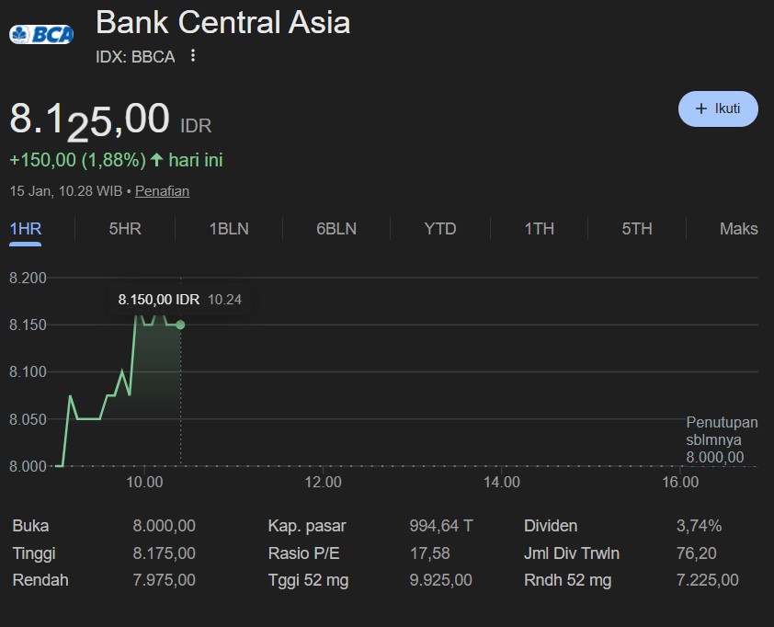Select the Maks chart range tab
The height and width of the screenshot is (627, 774).
[738, 229]
